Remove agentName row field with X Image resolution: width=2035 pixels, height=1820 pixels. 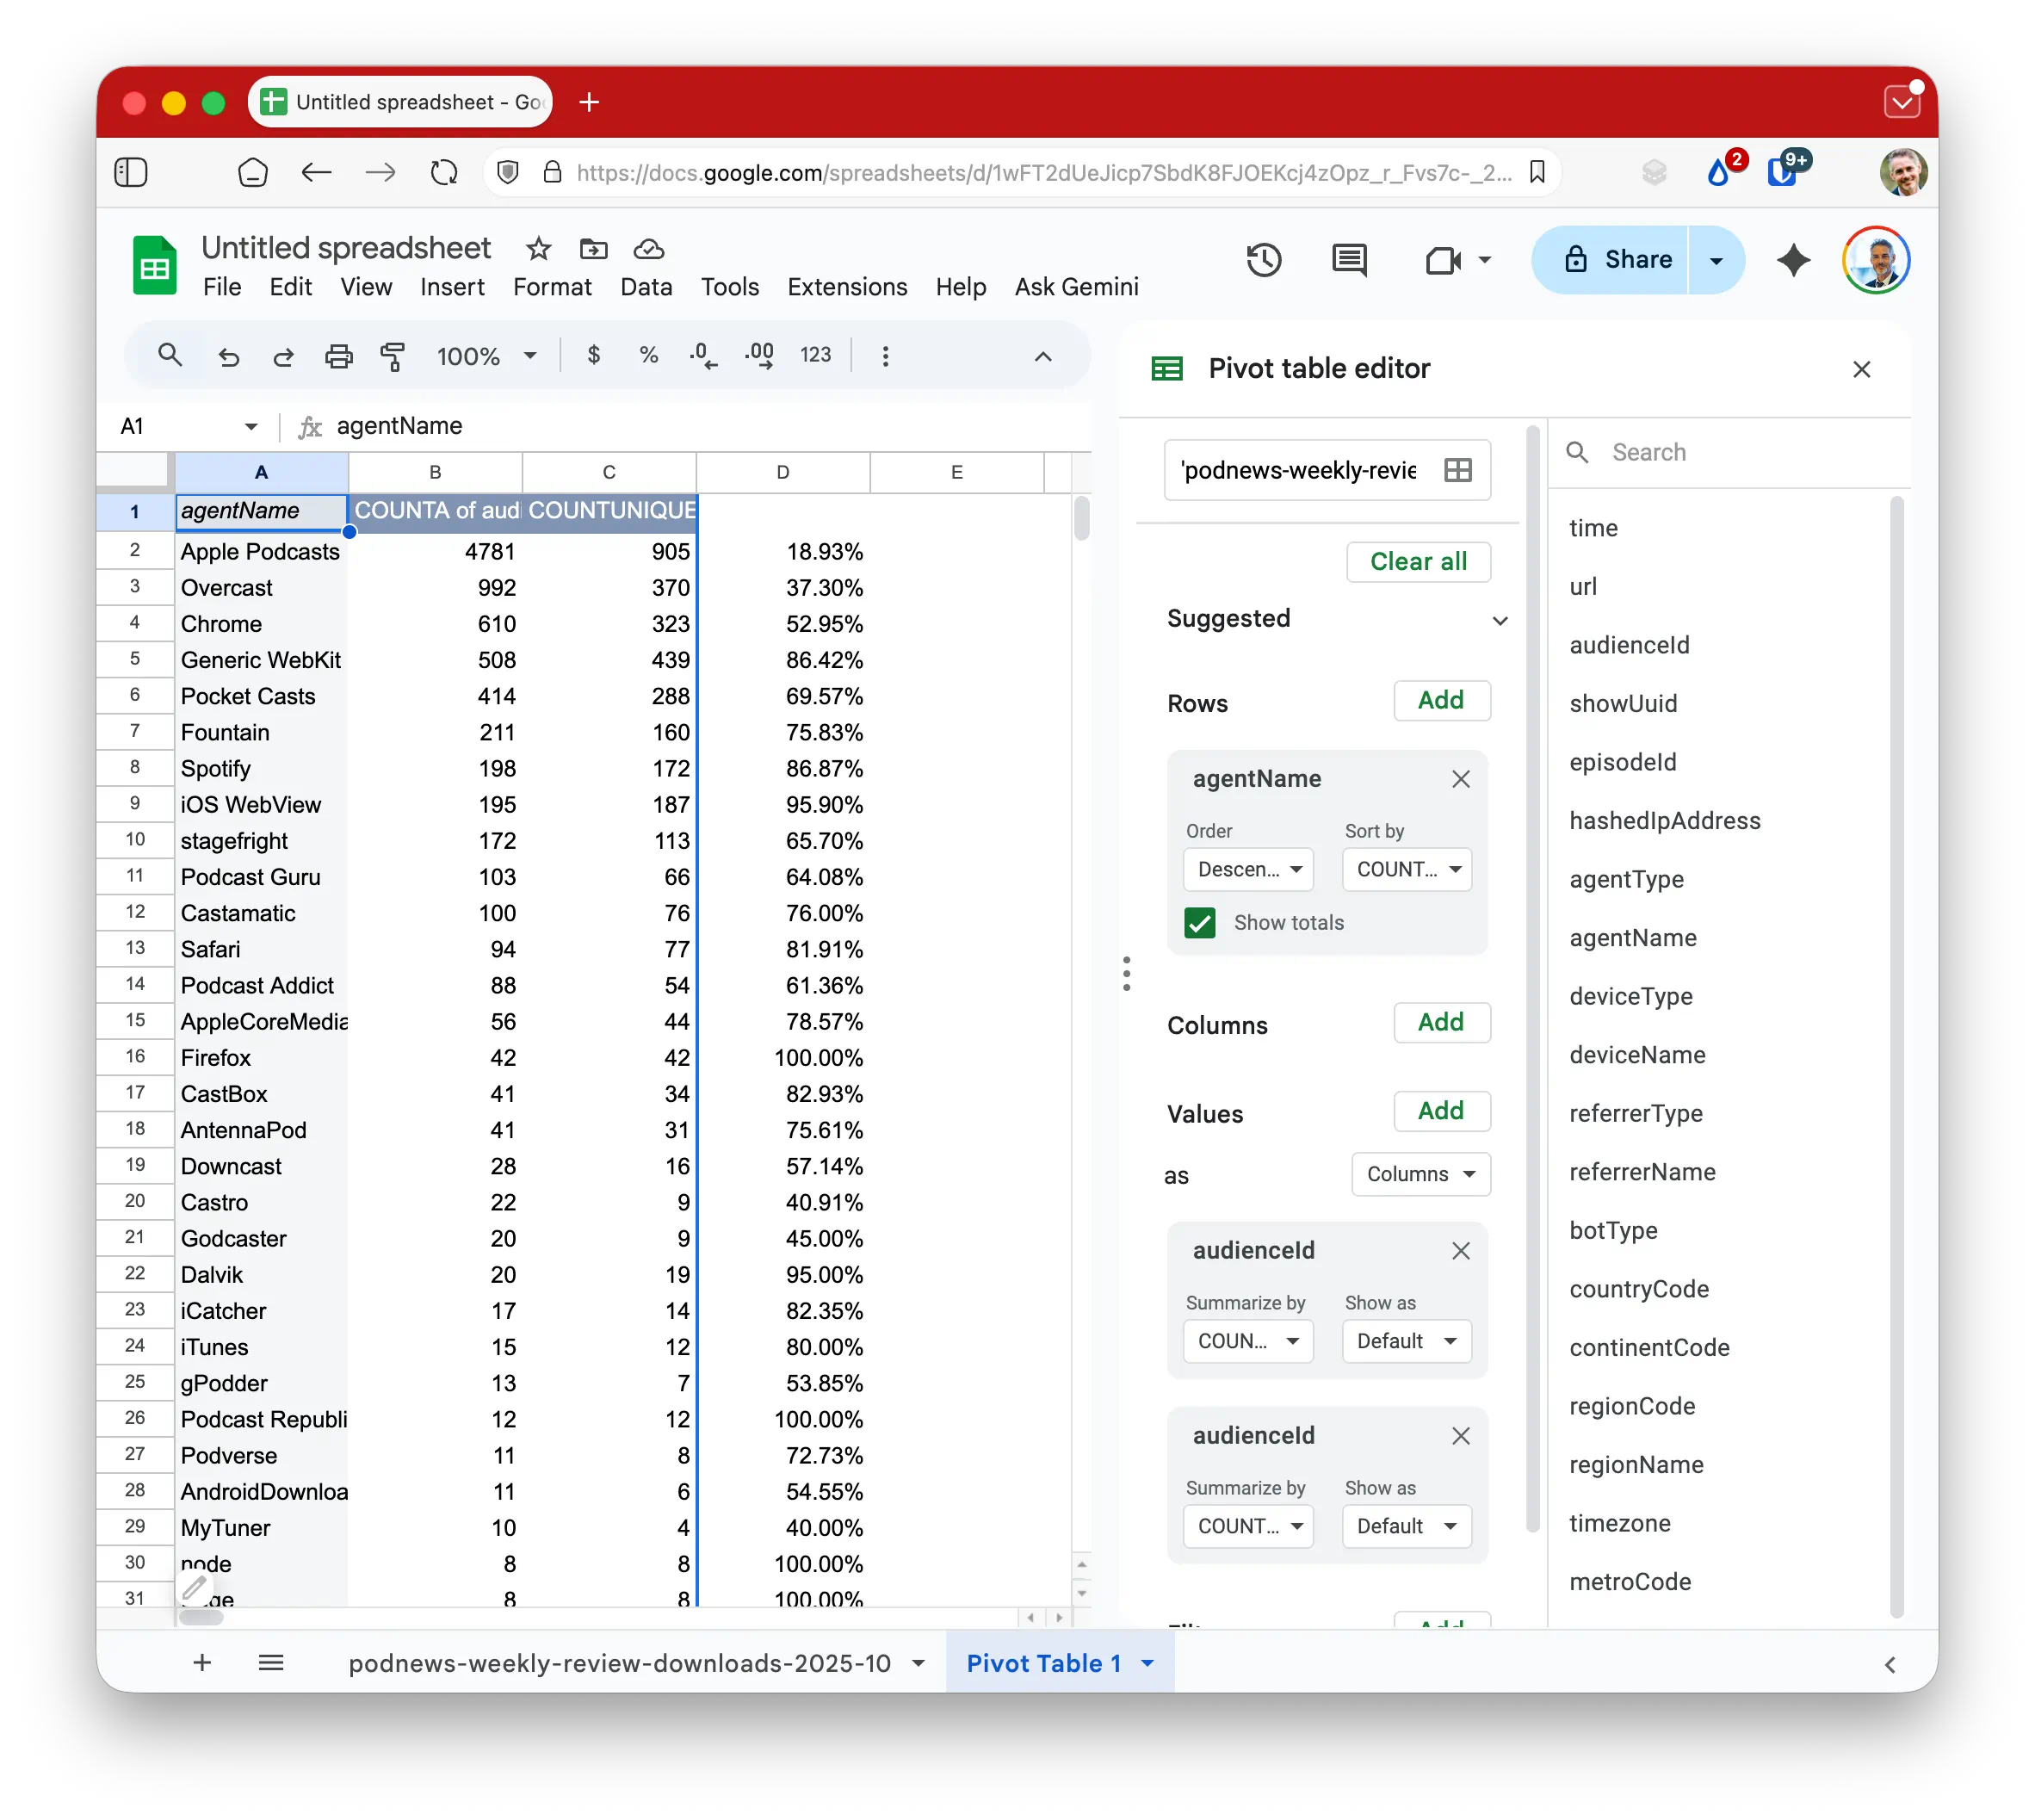tap(1460, 779)
